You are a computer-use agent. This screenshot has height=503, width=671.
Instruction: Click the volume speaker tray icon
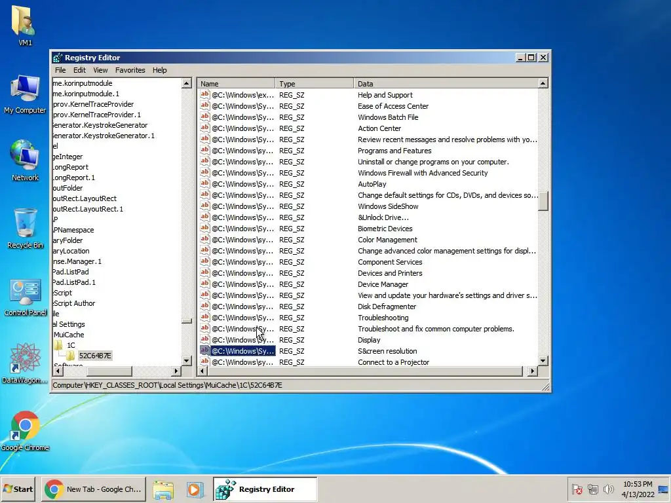coord(608,489)
